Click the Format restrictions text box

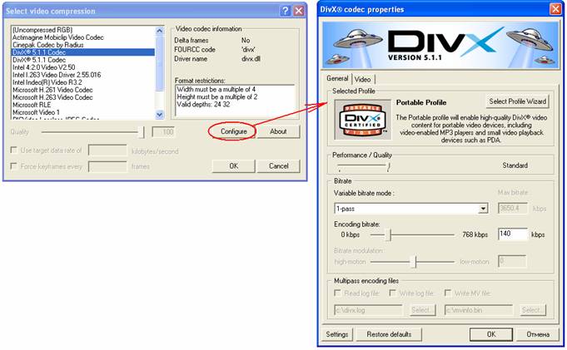point(235,101)
